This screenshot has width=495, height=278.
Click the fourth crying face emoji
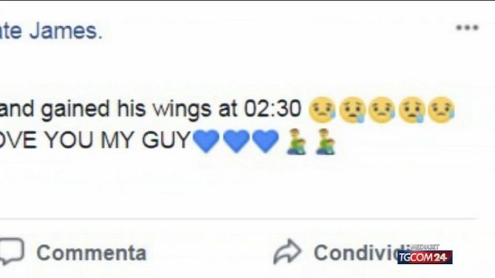point(411,110)
